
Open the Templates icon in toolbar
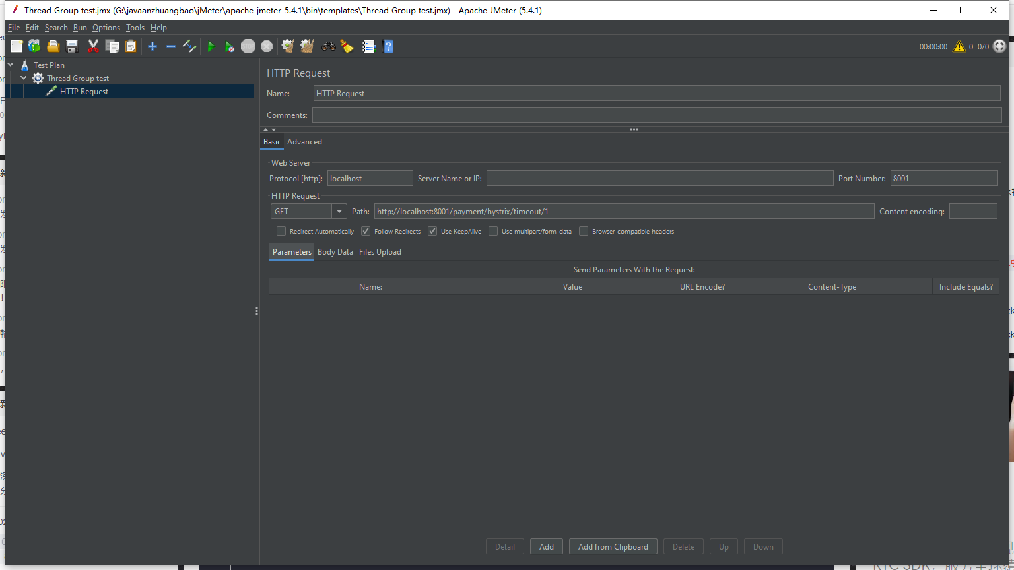[x=34, y=46]
